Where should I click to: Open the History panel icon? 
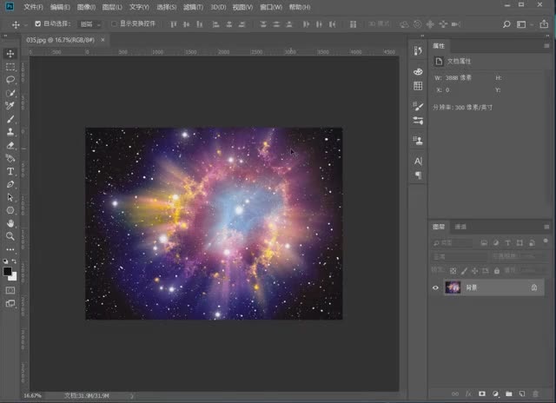[418, 50]
